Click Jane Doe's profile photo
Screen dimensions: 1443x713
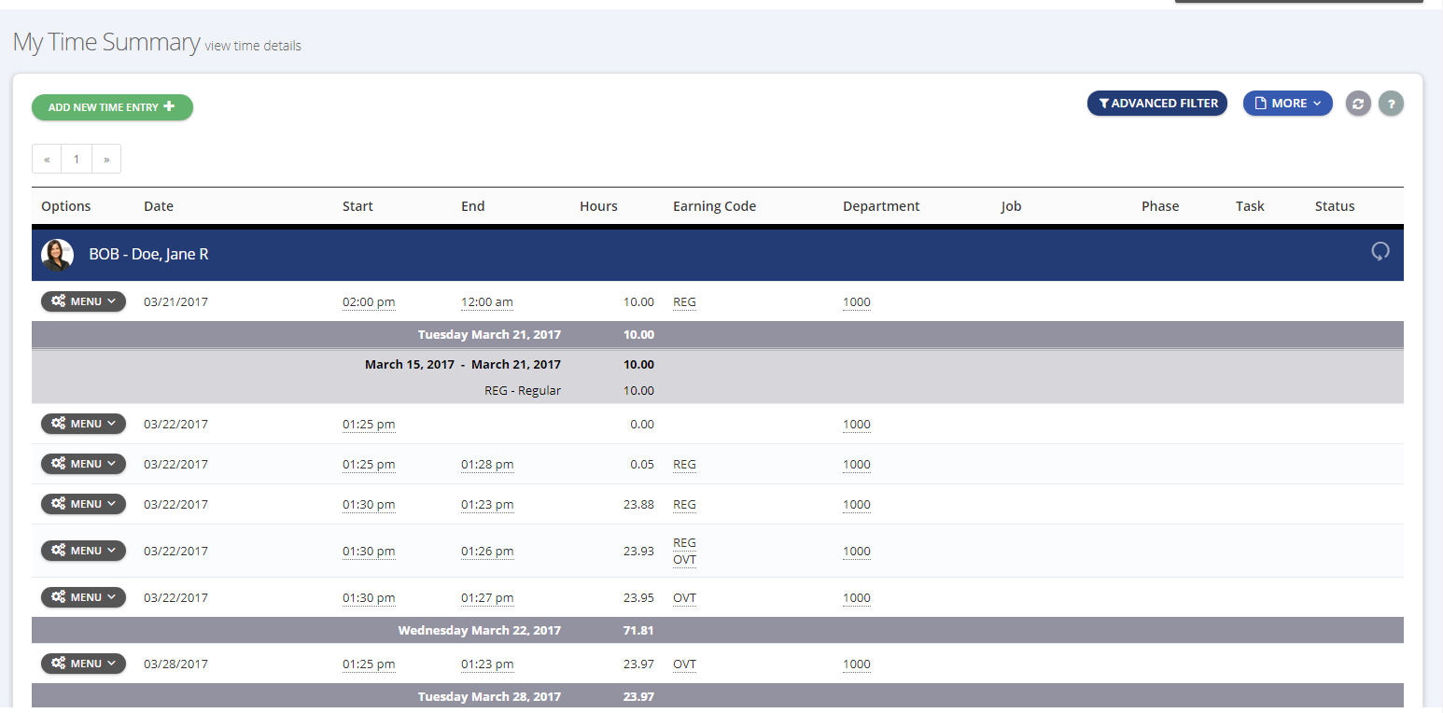(x=57, y=255)
